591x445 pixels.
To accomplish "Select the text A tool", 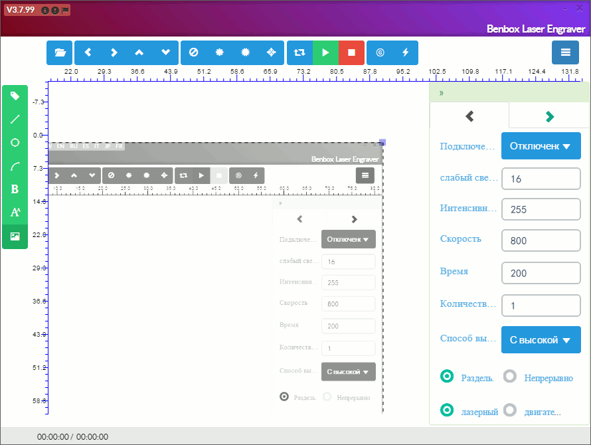I will coord(15,213).
